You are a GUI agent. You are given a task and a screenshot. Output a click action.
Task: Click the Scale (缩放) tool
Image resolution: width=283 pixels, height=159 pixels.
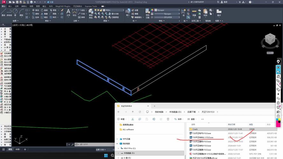44,17
